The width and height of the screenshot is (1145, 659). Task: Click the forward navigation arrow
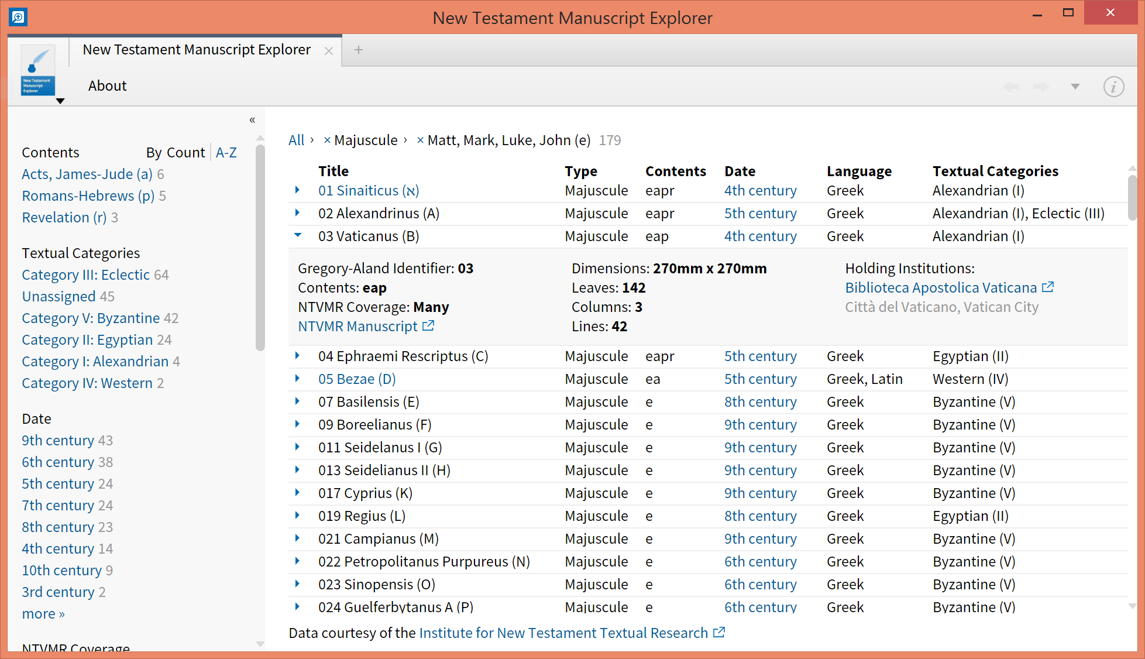(1041, 87)
